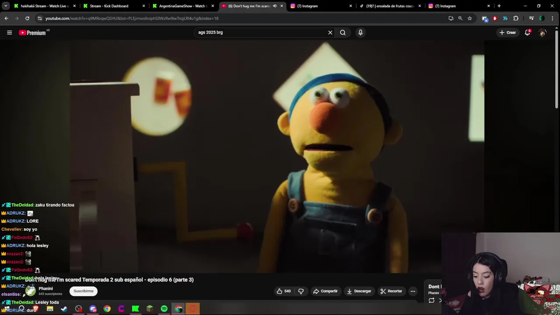Like the video (540 likes)
Image resolution: width=560 pixels, height=315 pixels.
[x=283, y=291]
